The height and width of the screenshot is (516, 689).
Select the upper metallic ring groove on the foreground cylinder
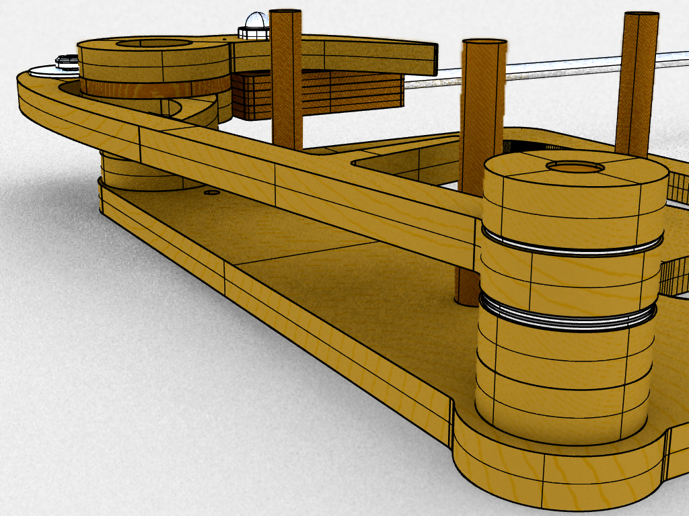click(x=572, y=243)
